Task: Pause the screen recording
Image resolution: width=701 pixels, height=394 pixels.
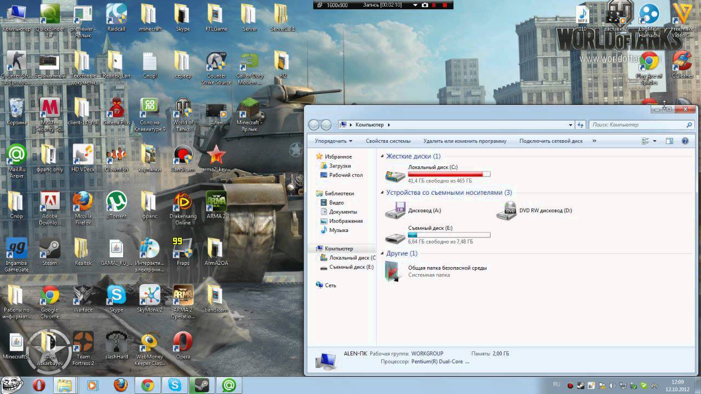Action: [435, 5]
